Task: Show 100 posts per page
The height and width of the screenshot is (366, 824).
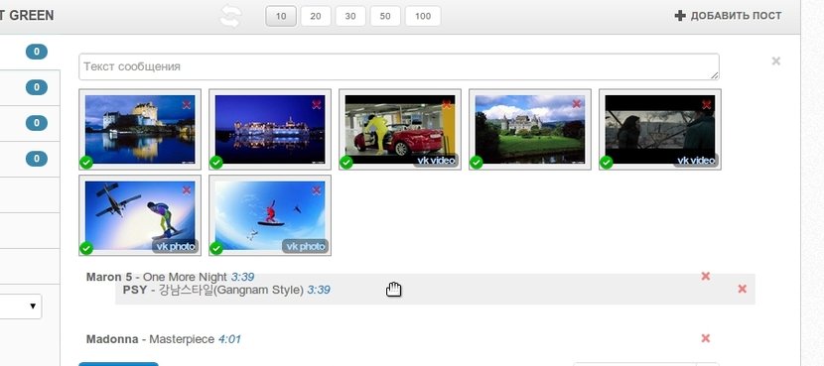Action: point(423,16)
